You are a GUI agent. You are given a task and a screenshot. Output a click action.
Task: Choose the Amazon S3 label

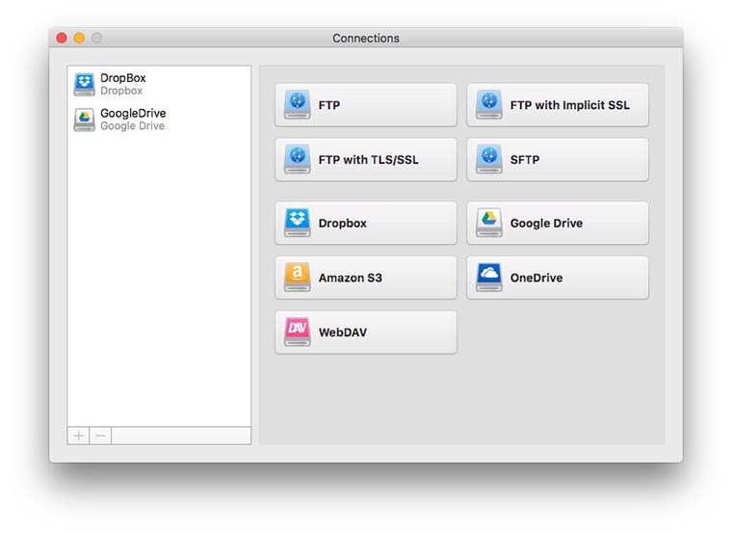pyautogui.click(x=351, y=278)
